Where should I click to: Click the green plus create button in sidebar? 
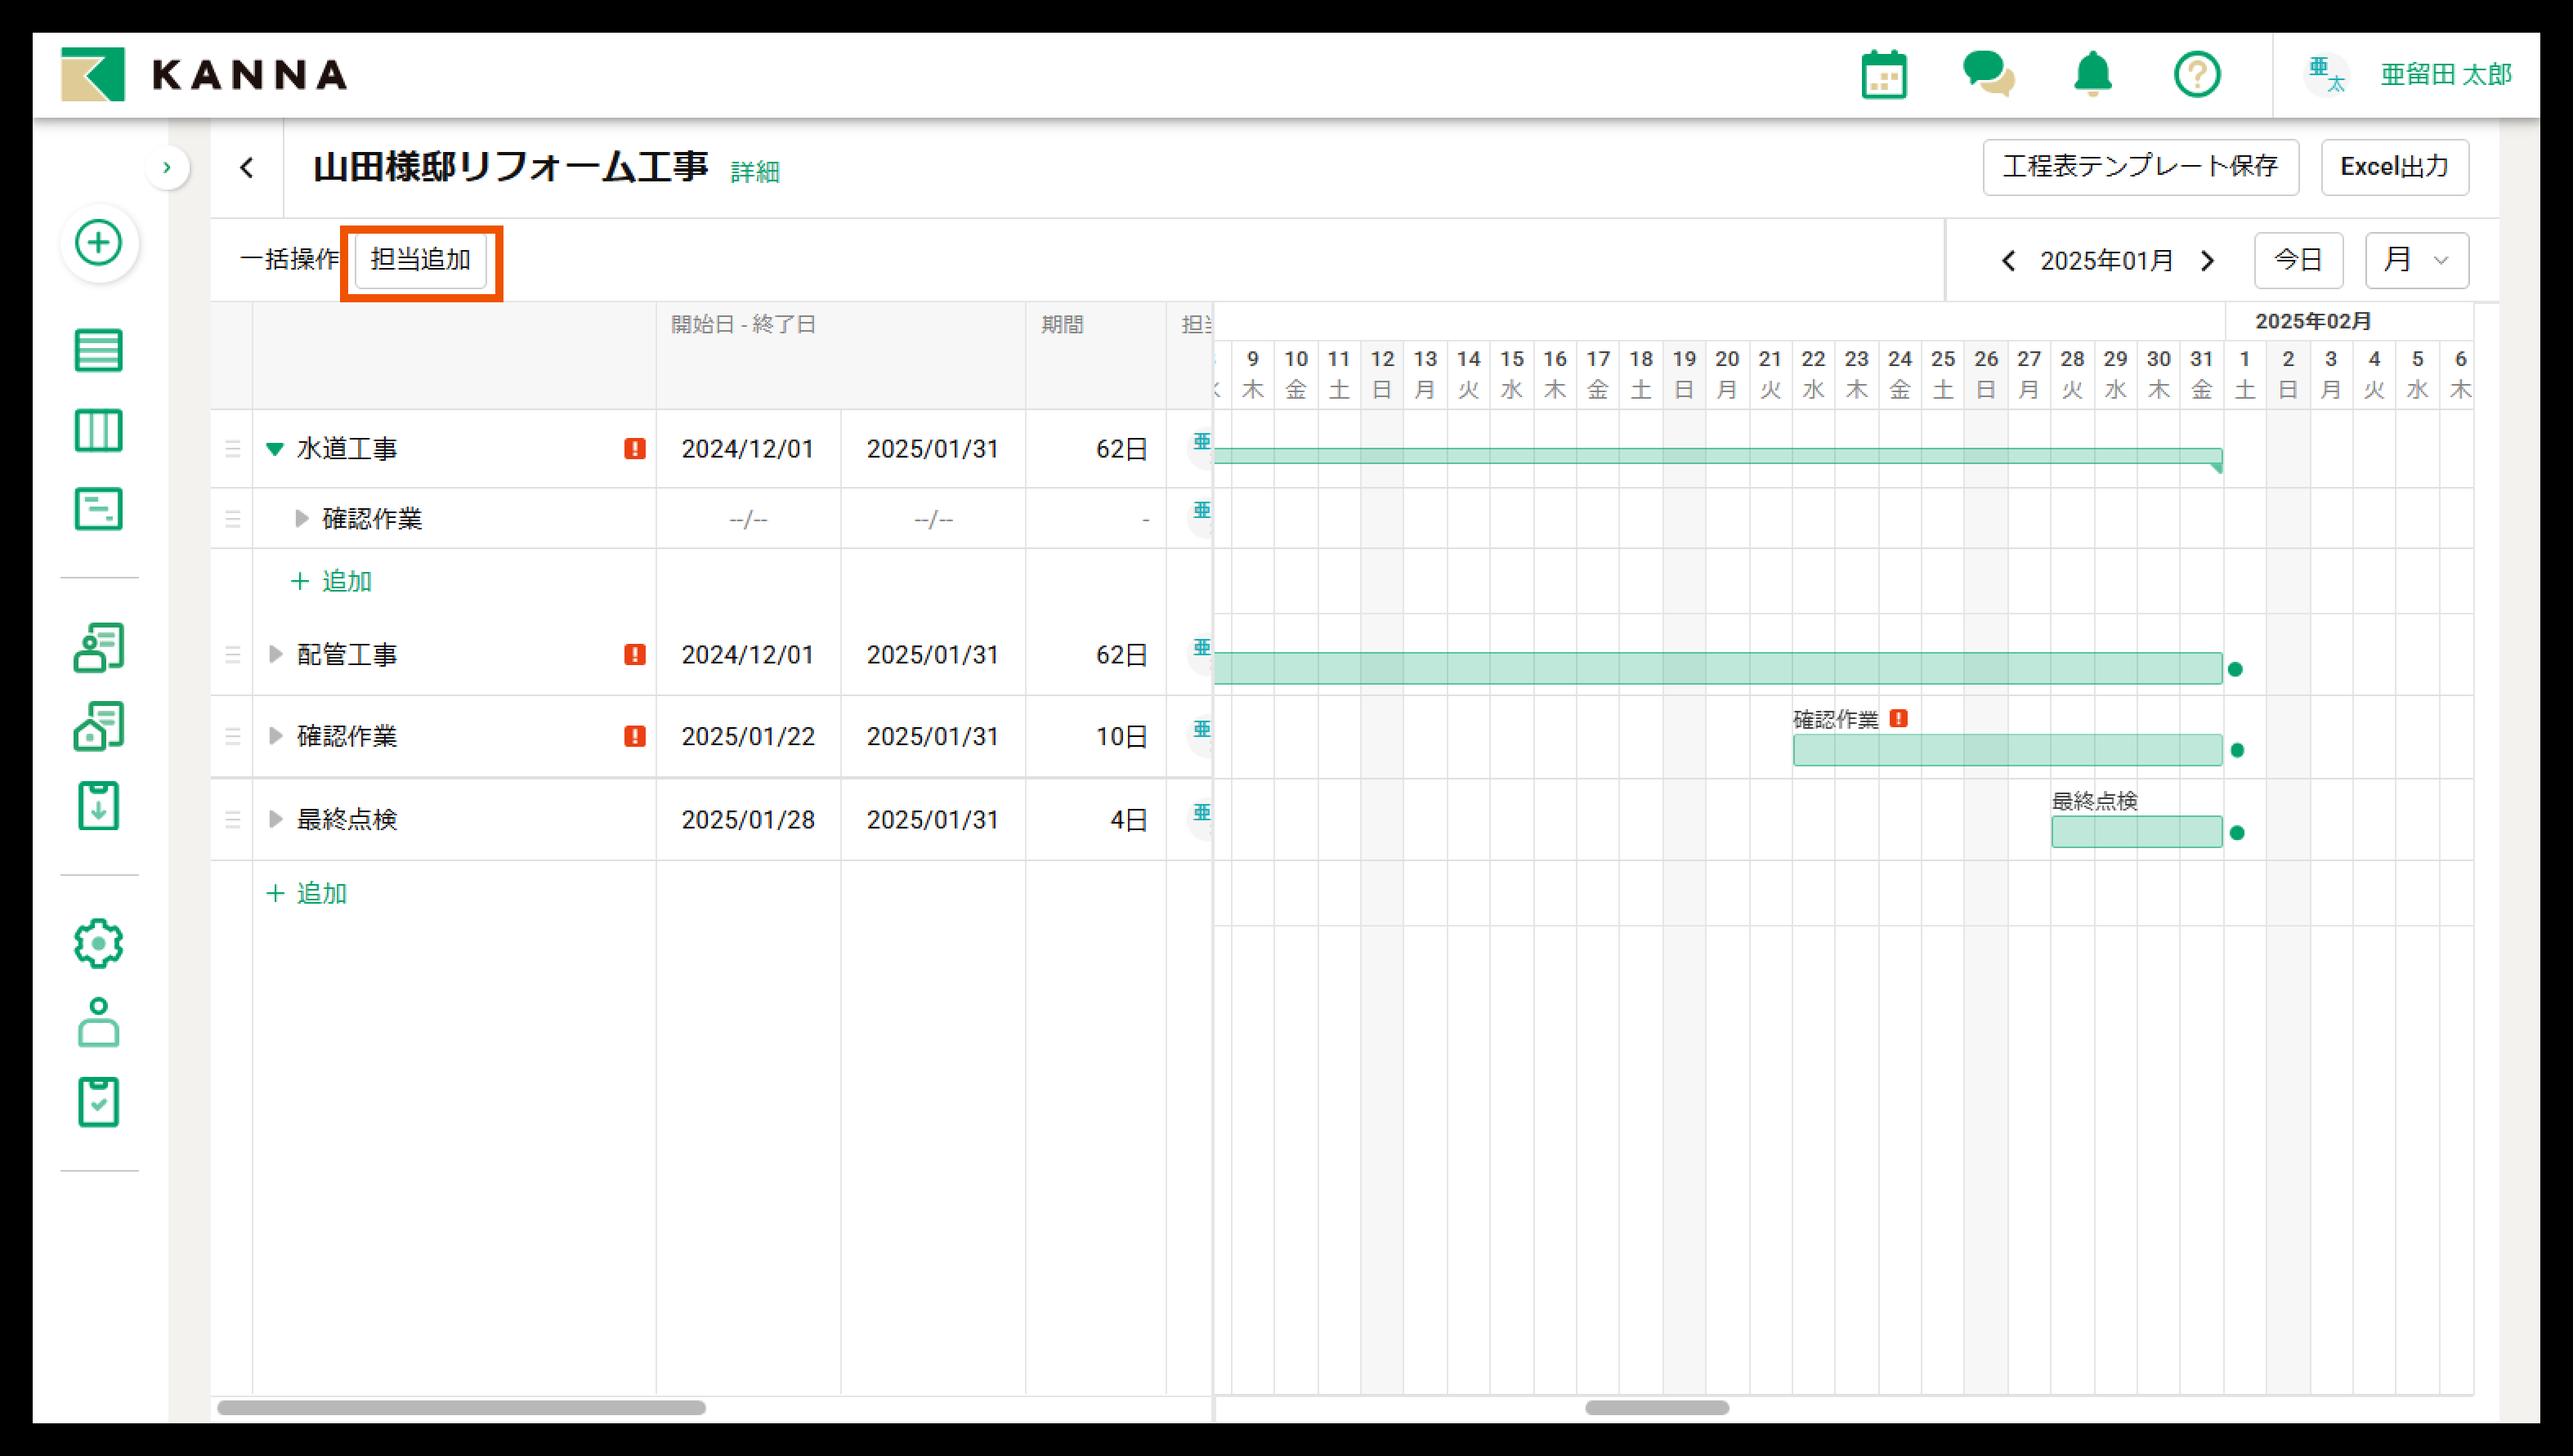tap(99, 243)
